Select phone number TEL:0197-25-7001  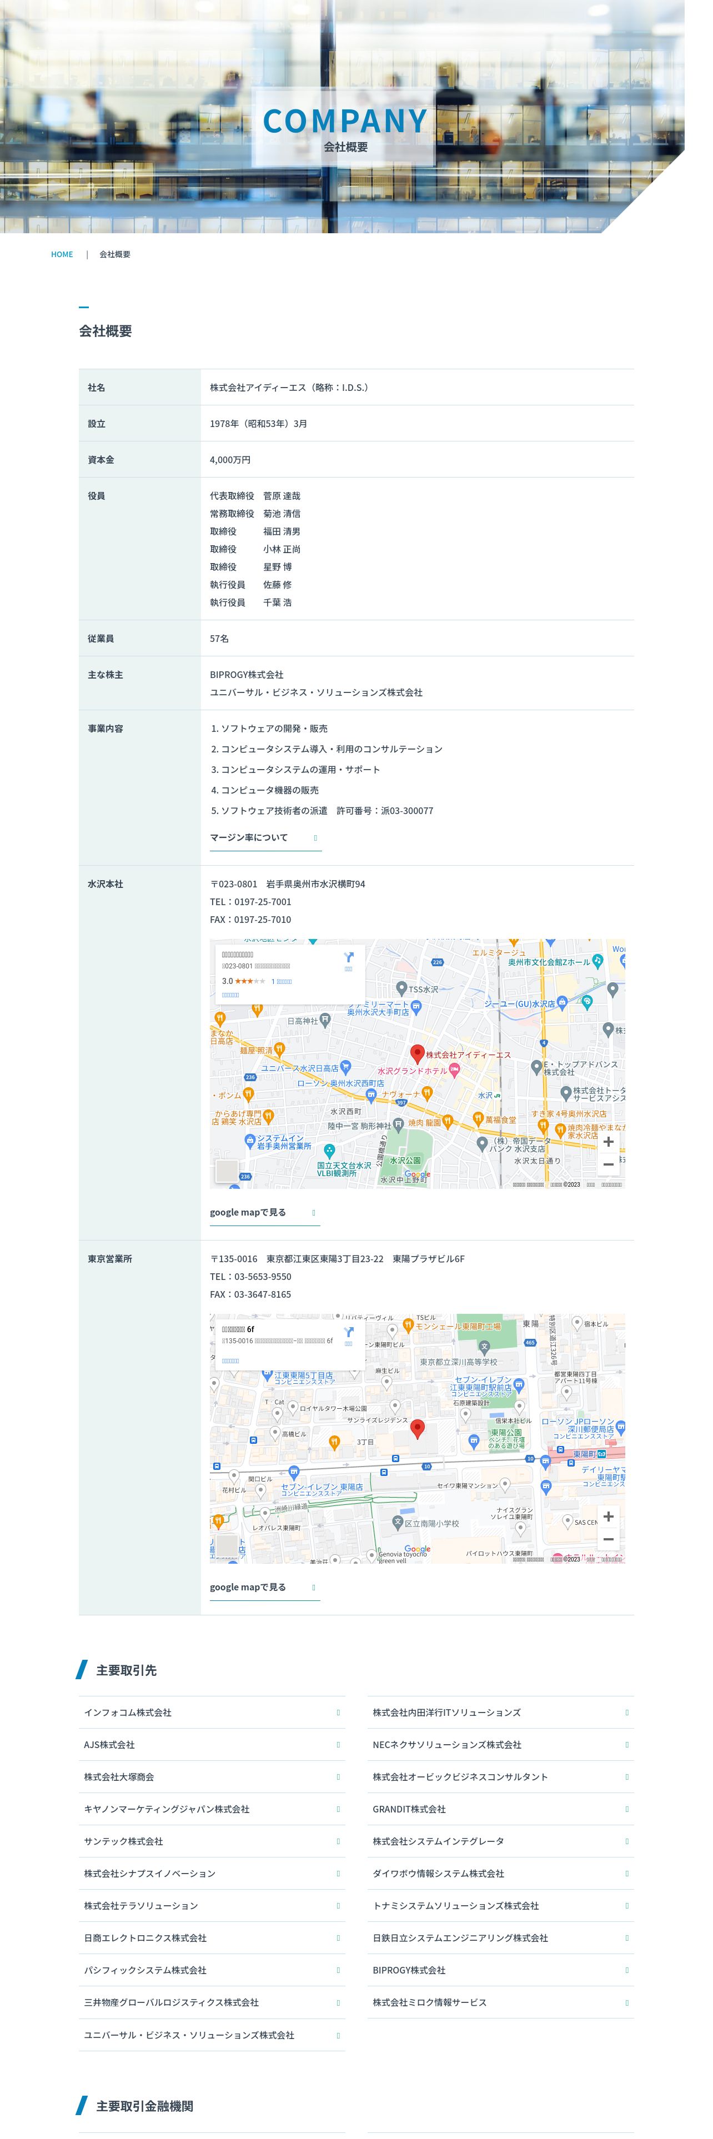(x=250, y=902)
